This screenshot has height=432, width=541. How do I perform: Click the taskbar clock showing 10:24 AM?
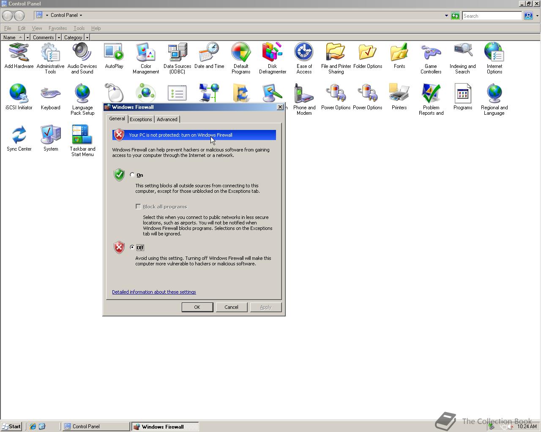click(527, 427)
